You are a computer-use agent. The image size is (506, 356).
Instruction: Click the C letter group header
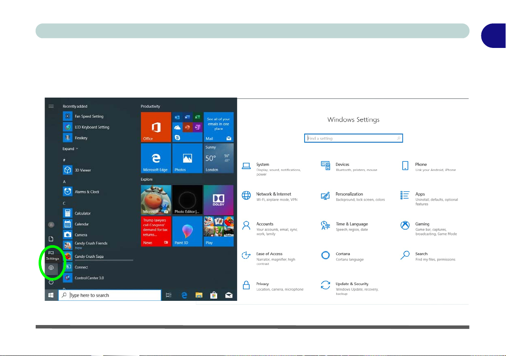click(64, 203)
